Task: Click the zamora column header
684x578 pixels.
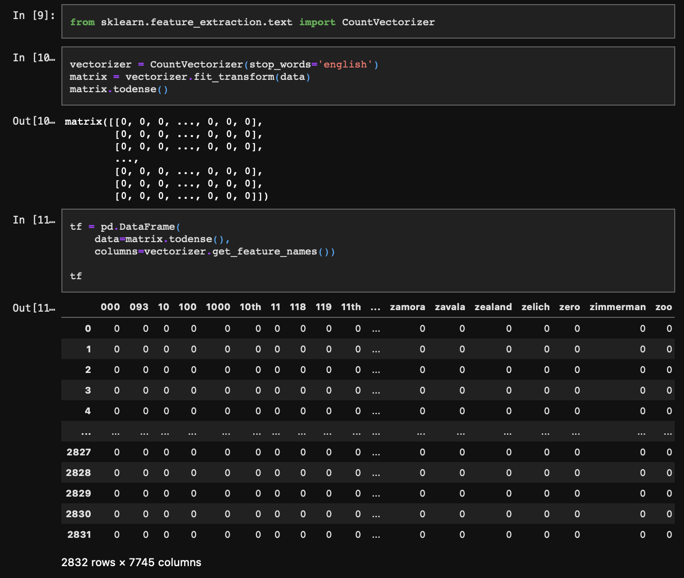Action: click(408, 307)
